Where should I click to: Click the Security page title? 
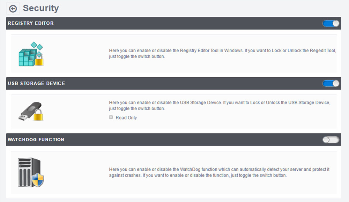[41, 8]
